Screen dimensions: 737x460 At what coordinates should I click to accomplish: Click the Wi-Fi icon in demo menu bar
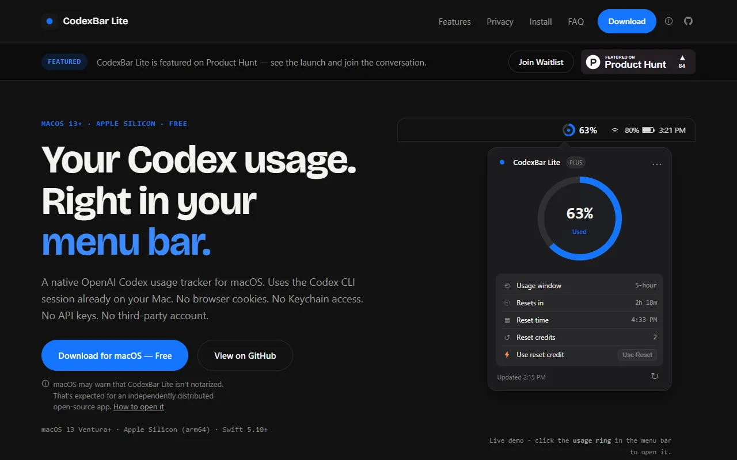[x=615, y=131]
